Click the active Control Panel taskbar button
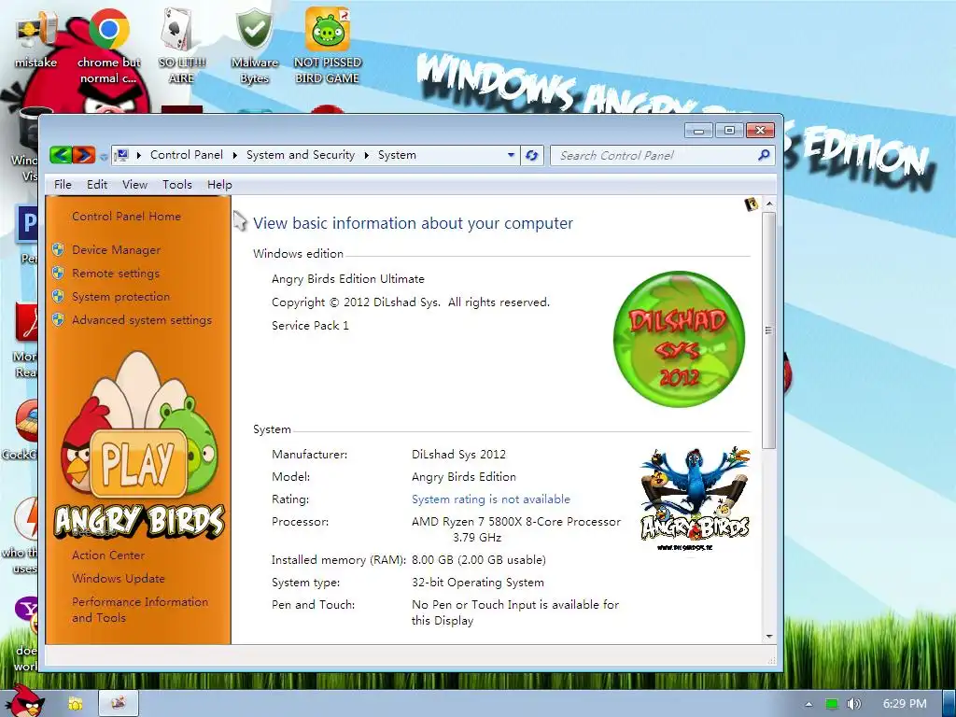 119,703
